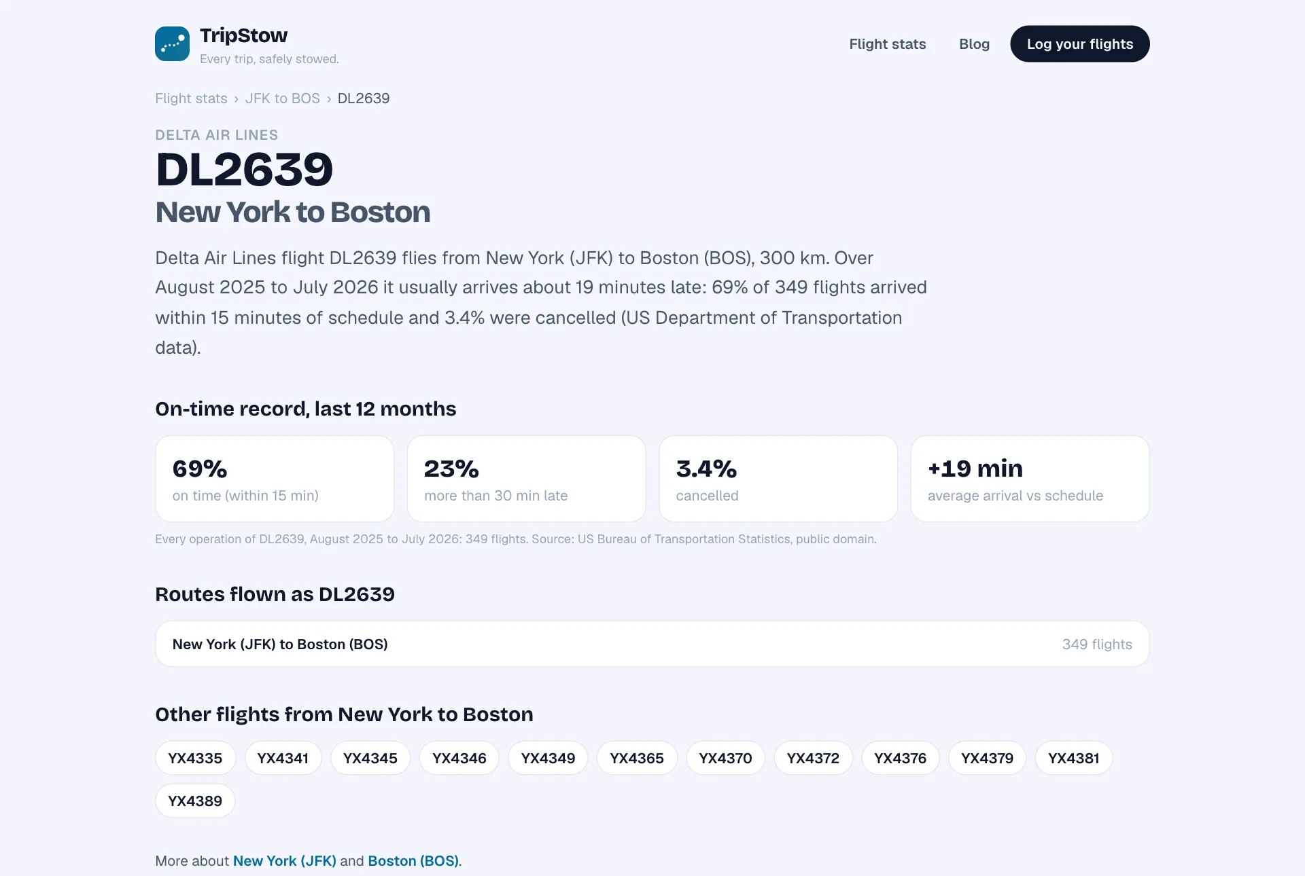Click the Bureau of Transportation Statistics source note
Screen dimensions: 1305x876
[516, 539]
